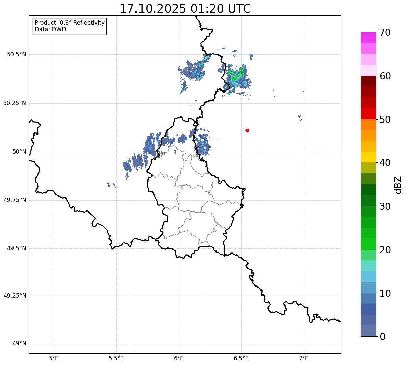Screen dimensions: 406x365
Task: Click the colorbar '70' tick label
Action: [385, 32]
